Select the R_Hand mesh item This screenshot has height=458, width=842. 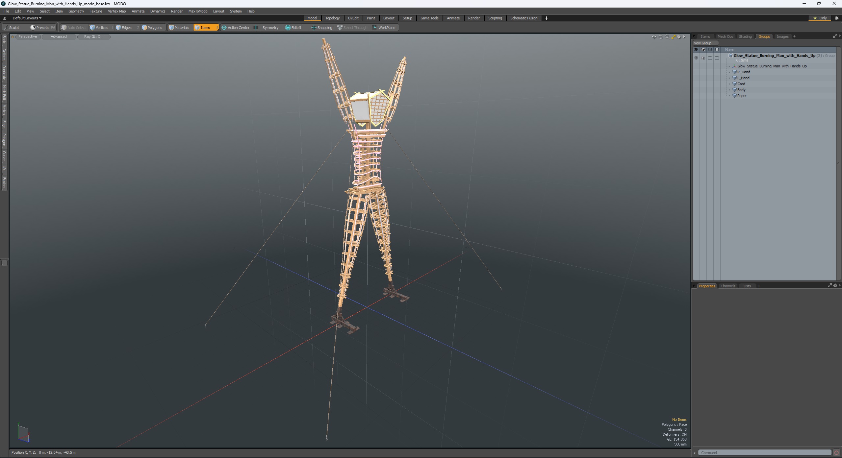[744, 72]
